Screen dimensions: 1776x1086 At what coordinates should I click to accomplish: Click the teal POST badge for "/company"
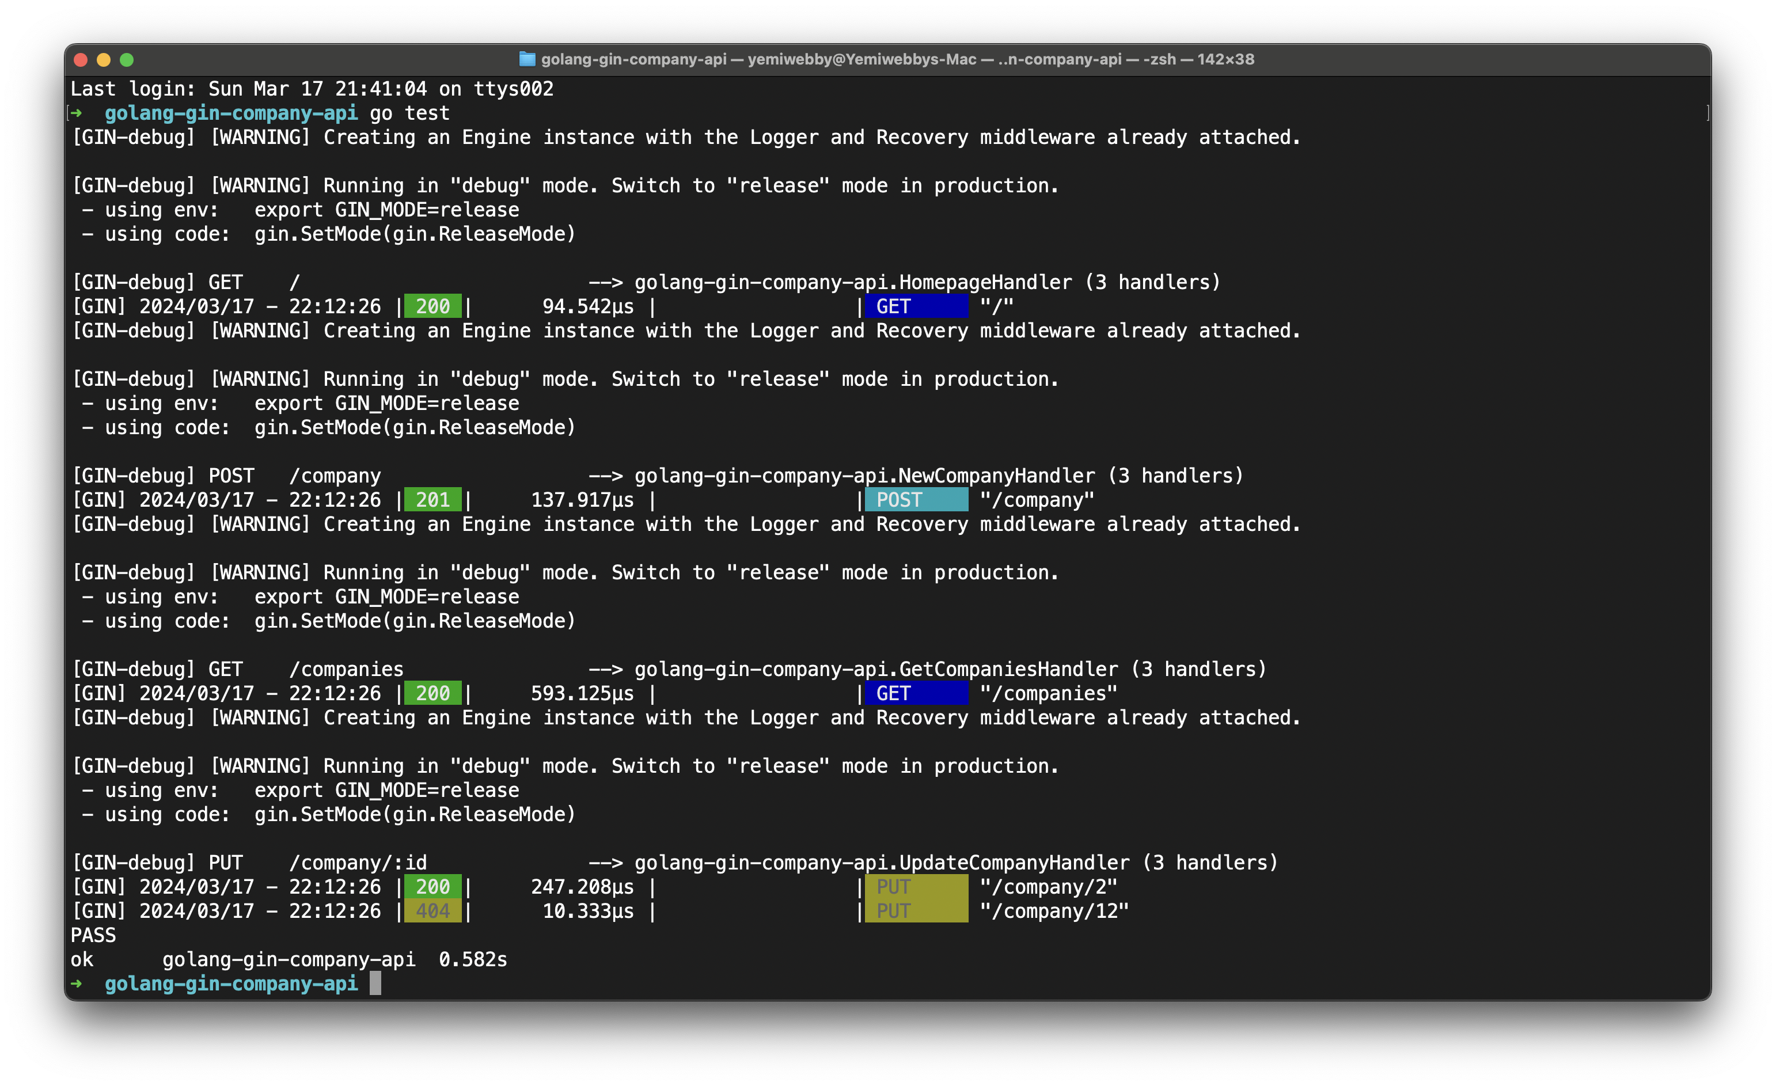point(916,499)
